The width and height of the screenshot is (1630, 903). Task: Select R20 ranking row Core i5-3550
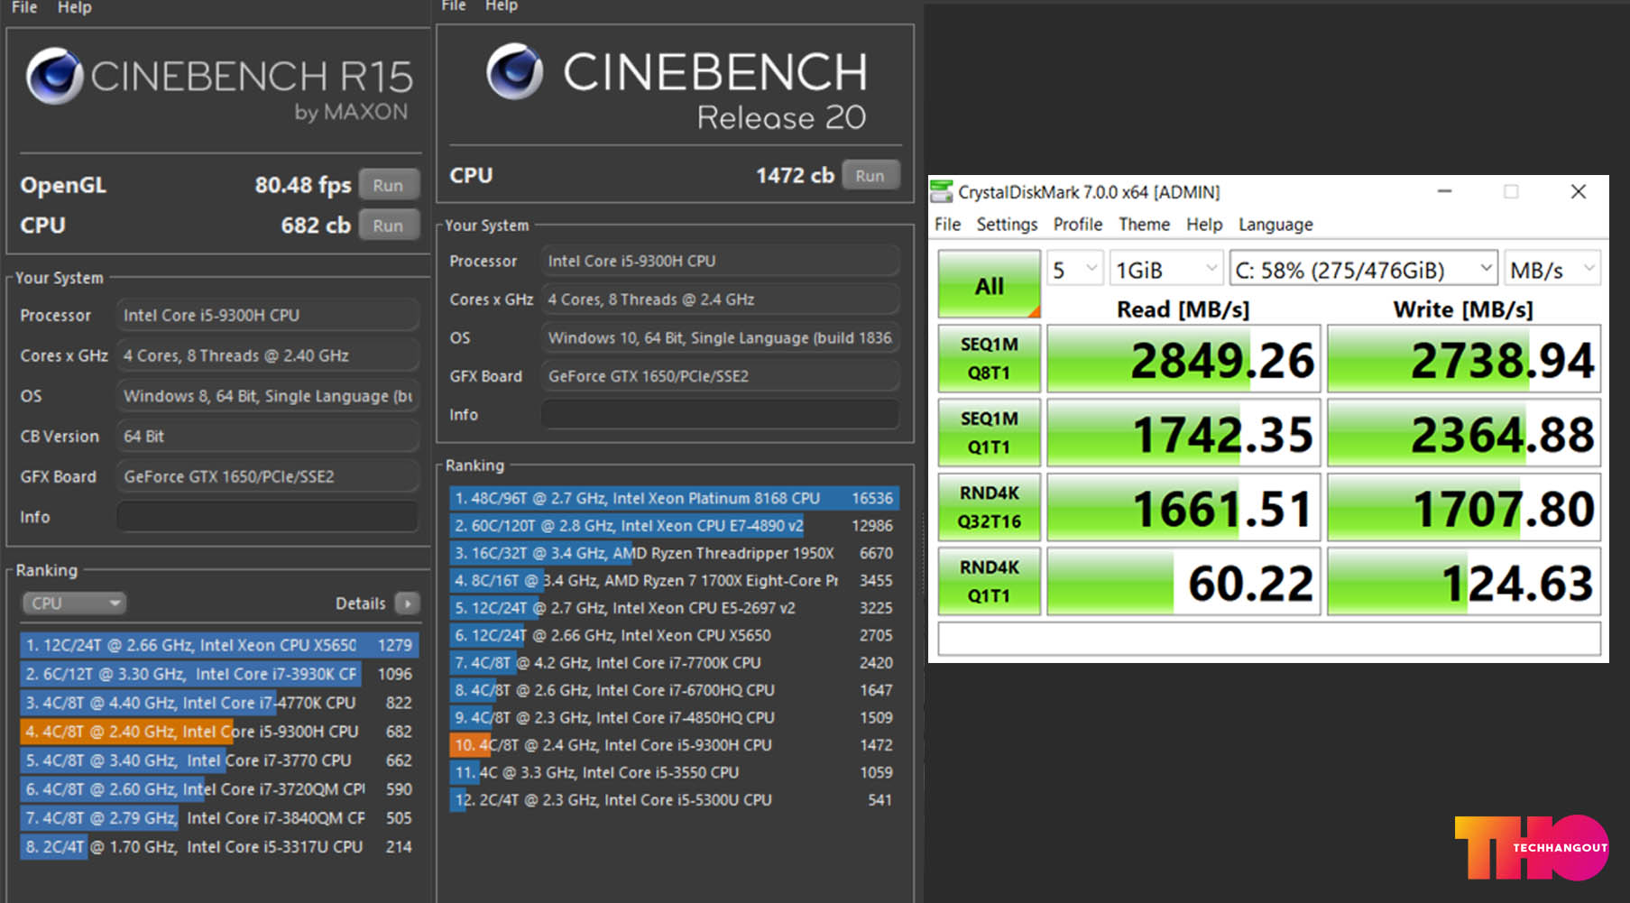tap(674, 773)
